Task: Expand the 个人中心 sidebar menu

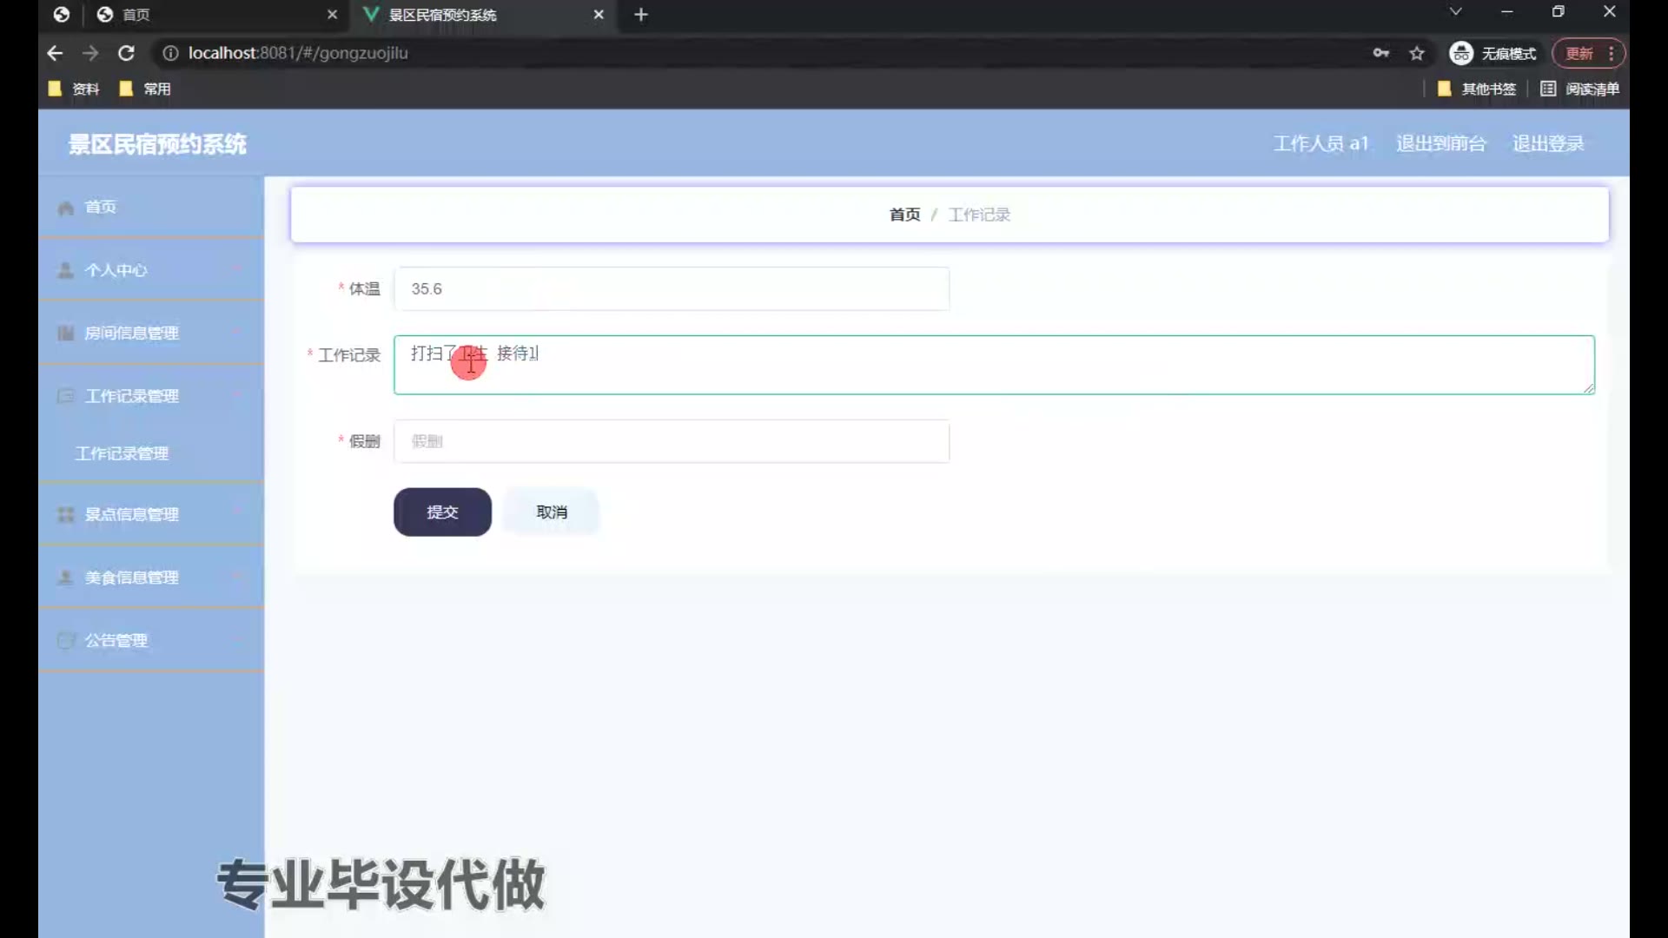Action: click(x=237, y=270)
